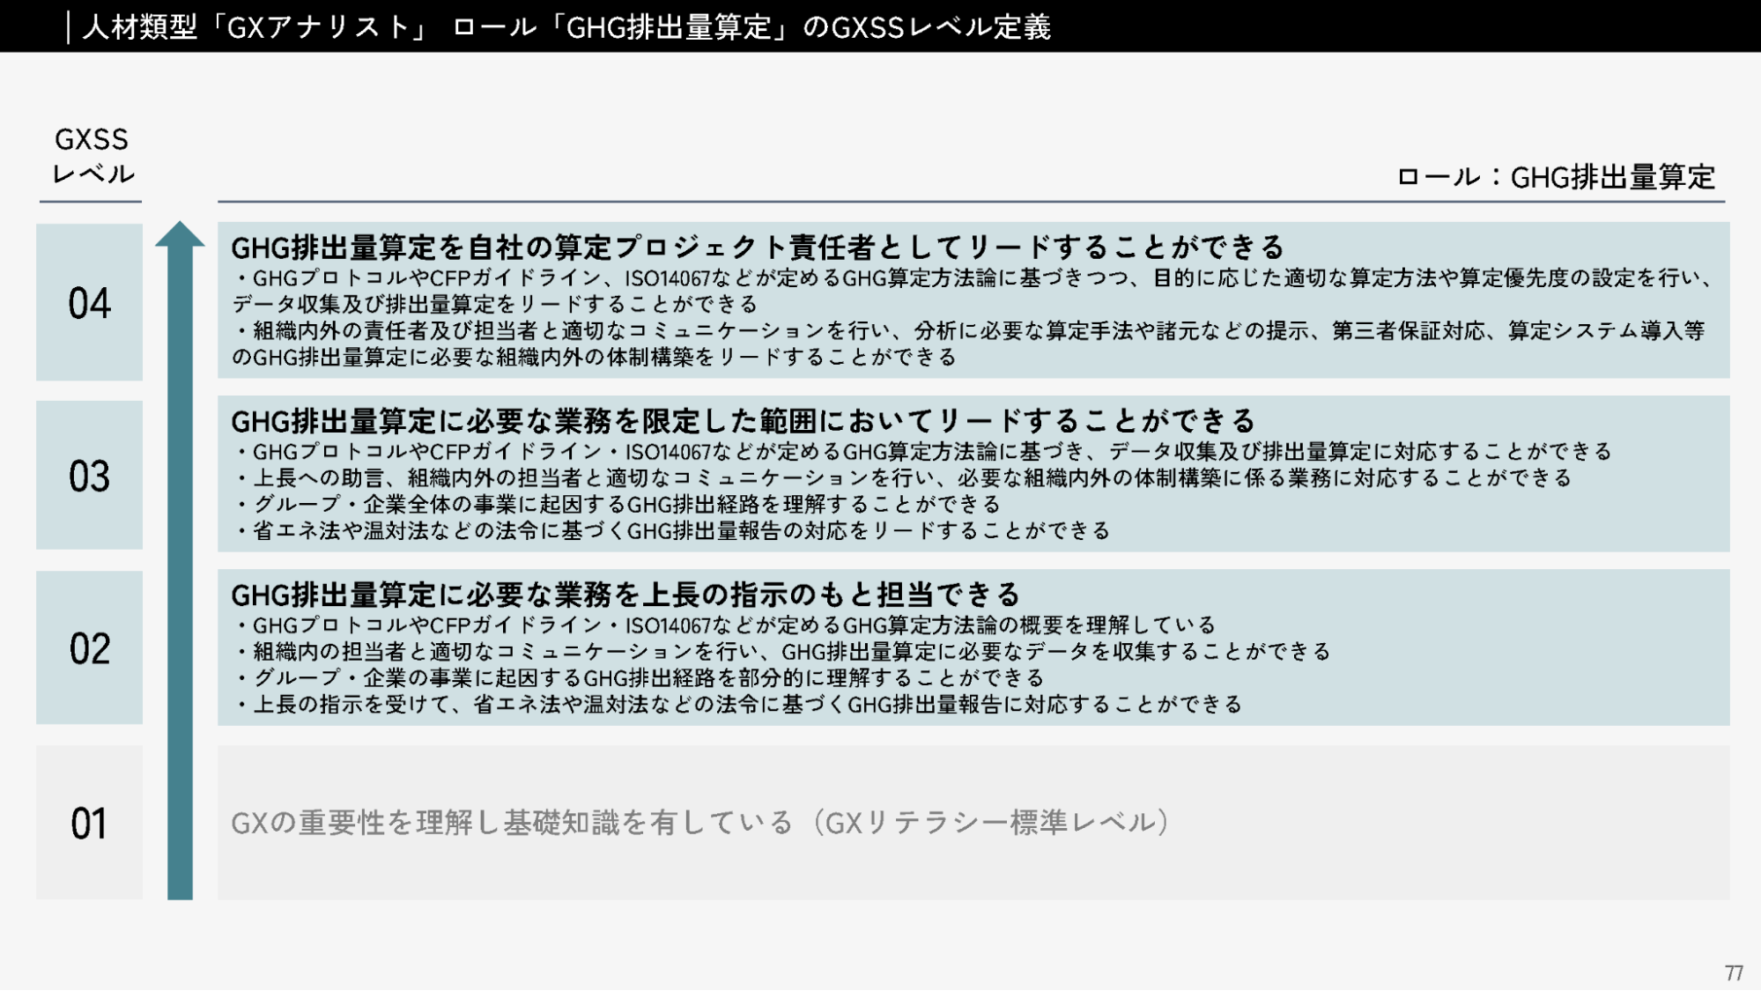Click the teal arrow vertical shaft
This screenshot has height=991, width=1761.
pos(180,573)
